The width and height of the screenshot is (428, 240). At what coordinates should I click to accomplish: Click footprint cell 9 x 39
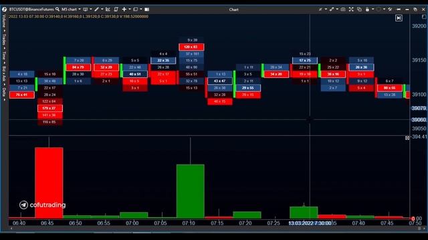pyautogui.click(x=192, y=40)
